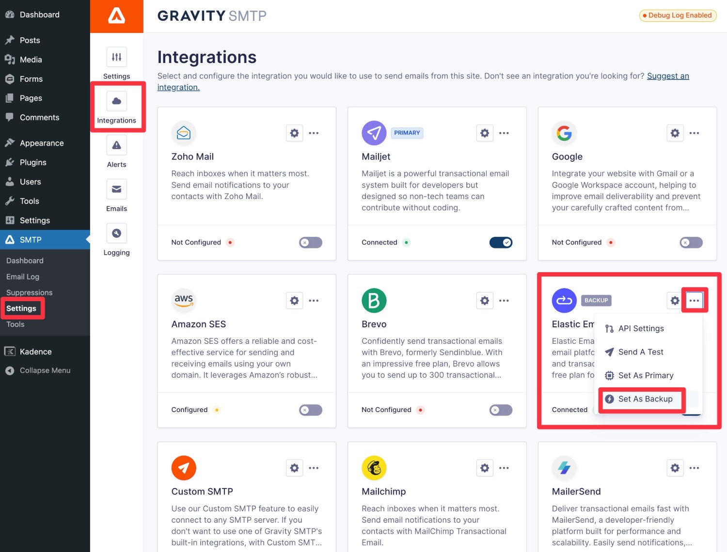
Task: Open Amazon SES gear settings
Action: [x=294, y=301]
